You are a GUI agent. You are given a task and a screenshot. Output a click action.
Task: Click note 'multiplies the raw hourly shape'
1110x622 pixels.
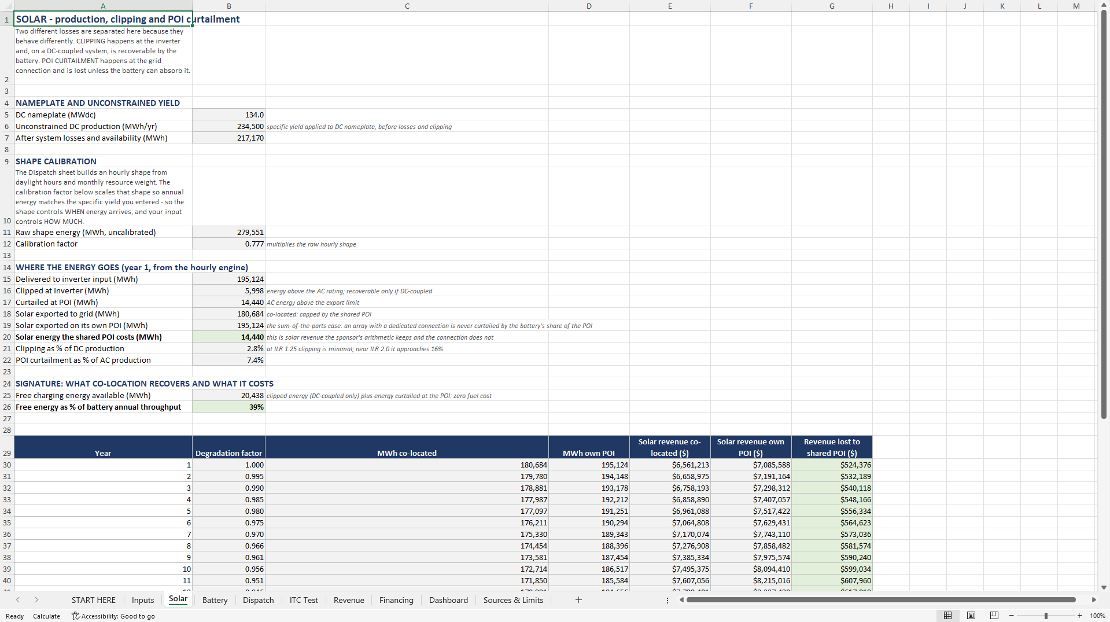tap(311, 244)
